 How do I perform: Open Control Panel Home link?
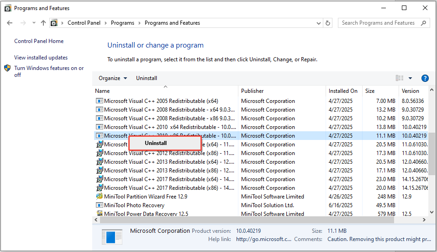point(39,41)
